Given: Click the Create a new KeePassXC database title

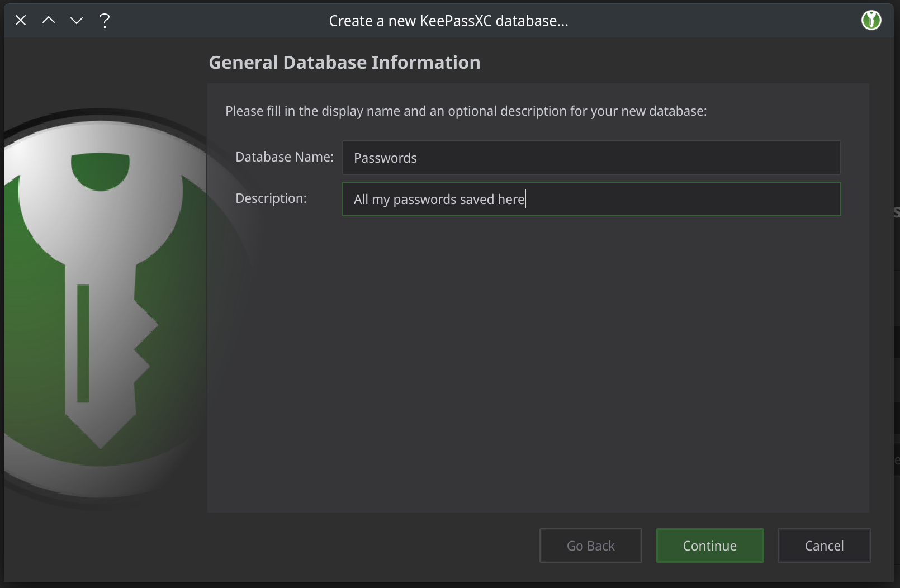Looking at the screenshot, I should click(448, 21).
